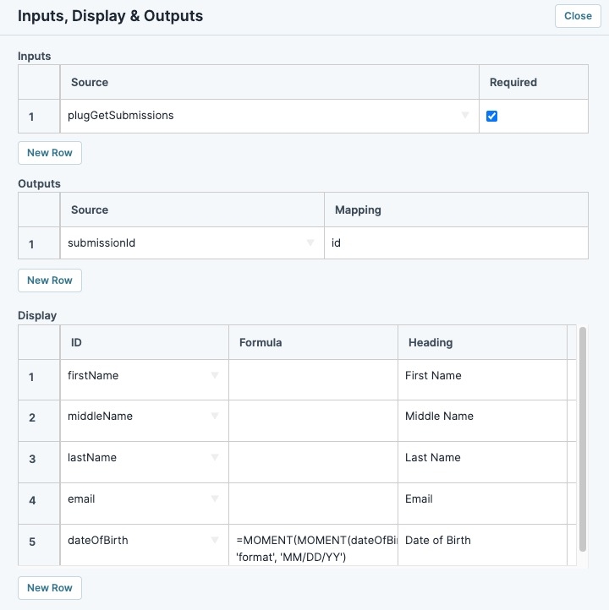Close the Inputs, Display & Outputs dialog
This screenshot has width=609, height=610.
click(578, 16)
